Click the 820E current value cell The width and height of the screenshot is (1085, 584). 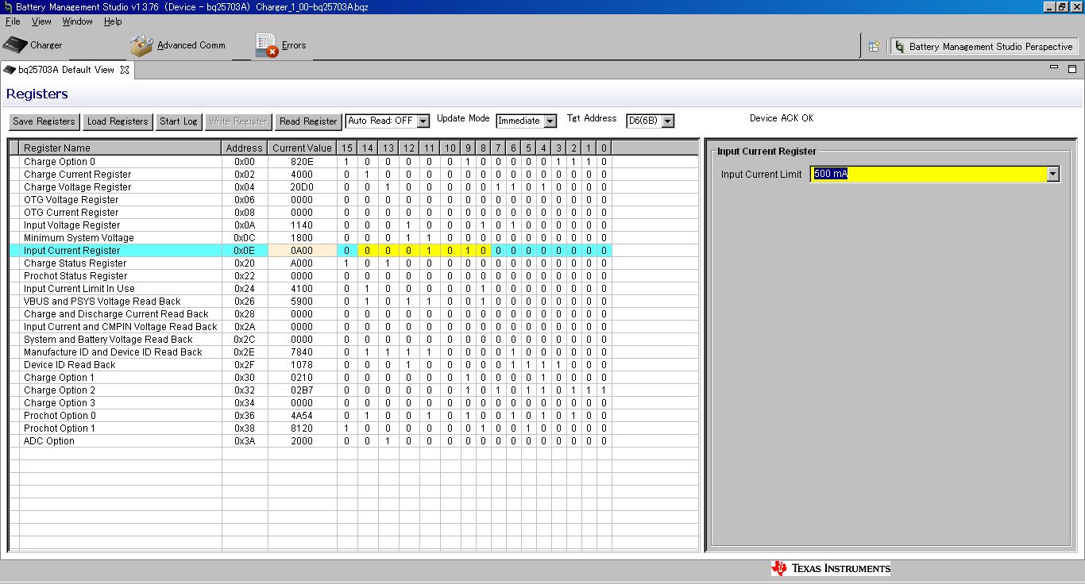[x=302, y=162]
